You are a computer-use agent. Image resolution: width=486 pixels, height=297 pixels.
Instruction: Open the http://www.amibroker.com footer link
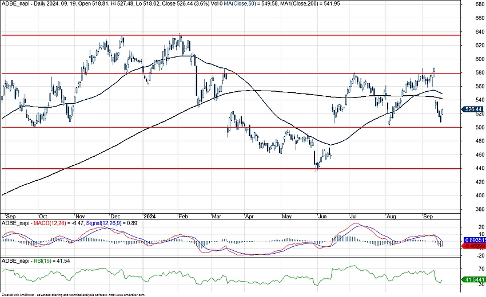126,295
